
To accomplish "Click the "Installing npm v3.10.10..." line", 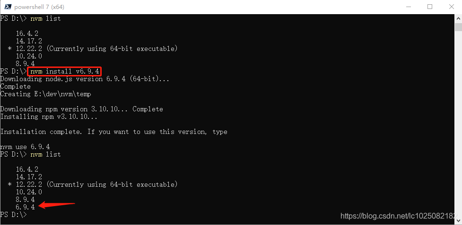I will [x=49, y=117].
